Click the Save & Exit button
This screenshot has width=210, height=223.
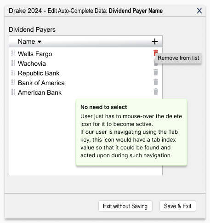[x=178, y=206]
